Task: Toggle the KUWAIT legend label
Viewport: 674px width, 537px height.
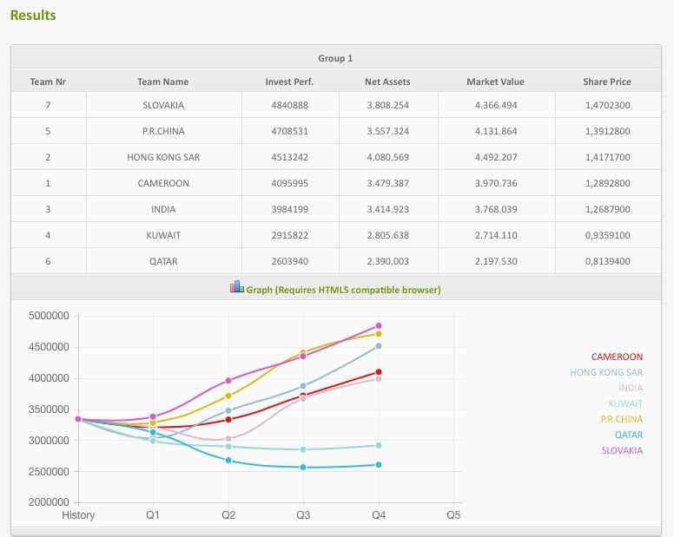Action: pos(625,403)
